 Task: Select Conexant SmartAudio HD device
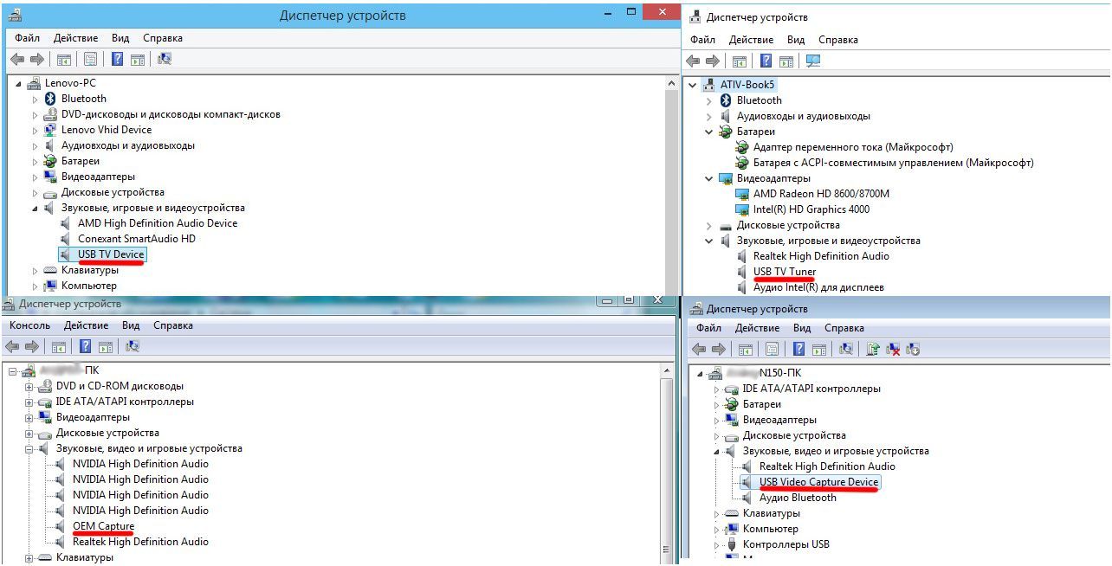click(x=136, y=239)
